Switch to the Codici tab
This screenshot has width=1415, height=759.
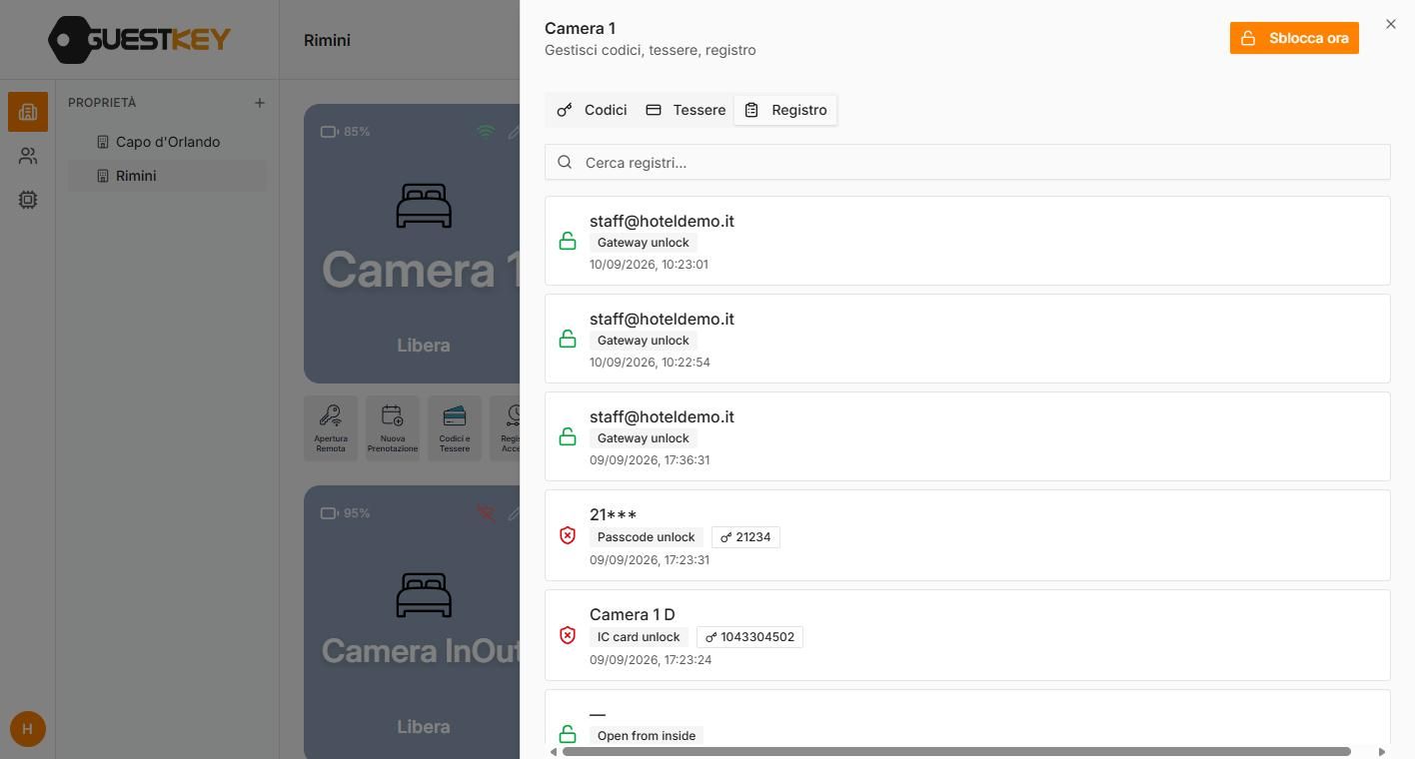click(593, 110)
